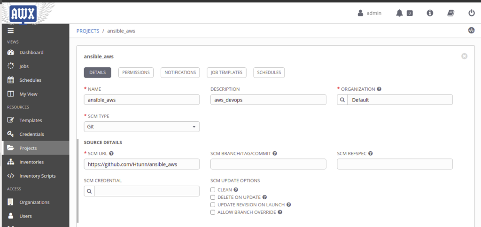Show help for Delete on Update
Image resolution: width=481 pixels, height=227 pixels.
click(x=265, y=197)
